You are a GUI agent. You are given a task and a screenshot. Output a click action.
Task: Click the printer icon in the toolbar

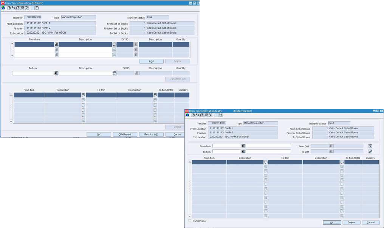22,8
